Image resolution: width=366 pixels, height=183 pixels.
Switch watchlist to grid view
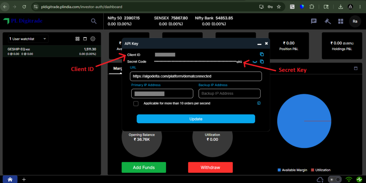78,39
